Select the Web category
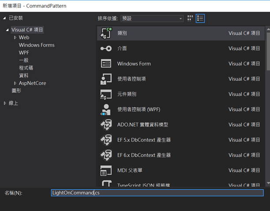The width and height of the screenshot is (270, 211). click(24, 37)
